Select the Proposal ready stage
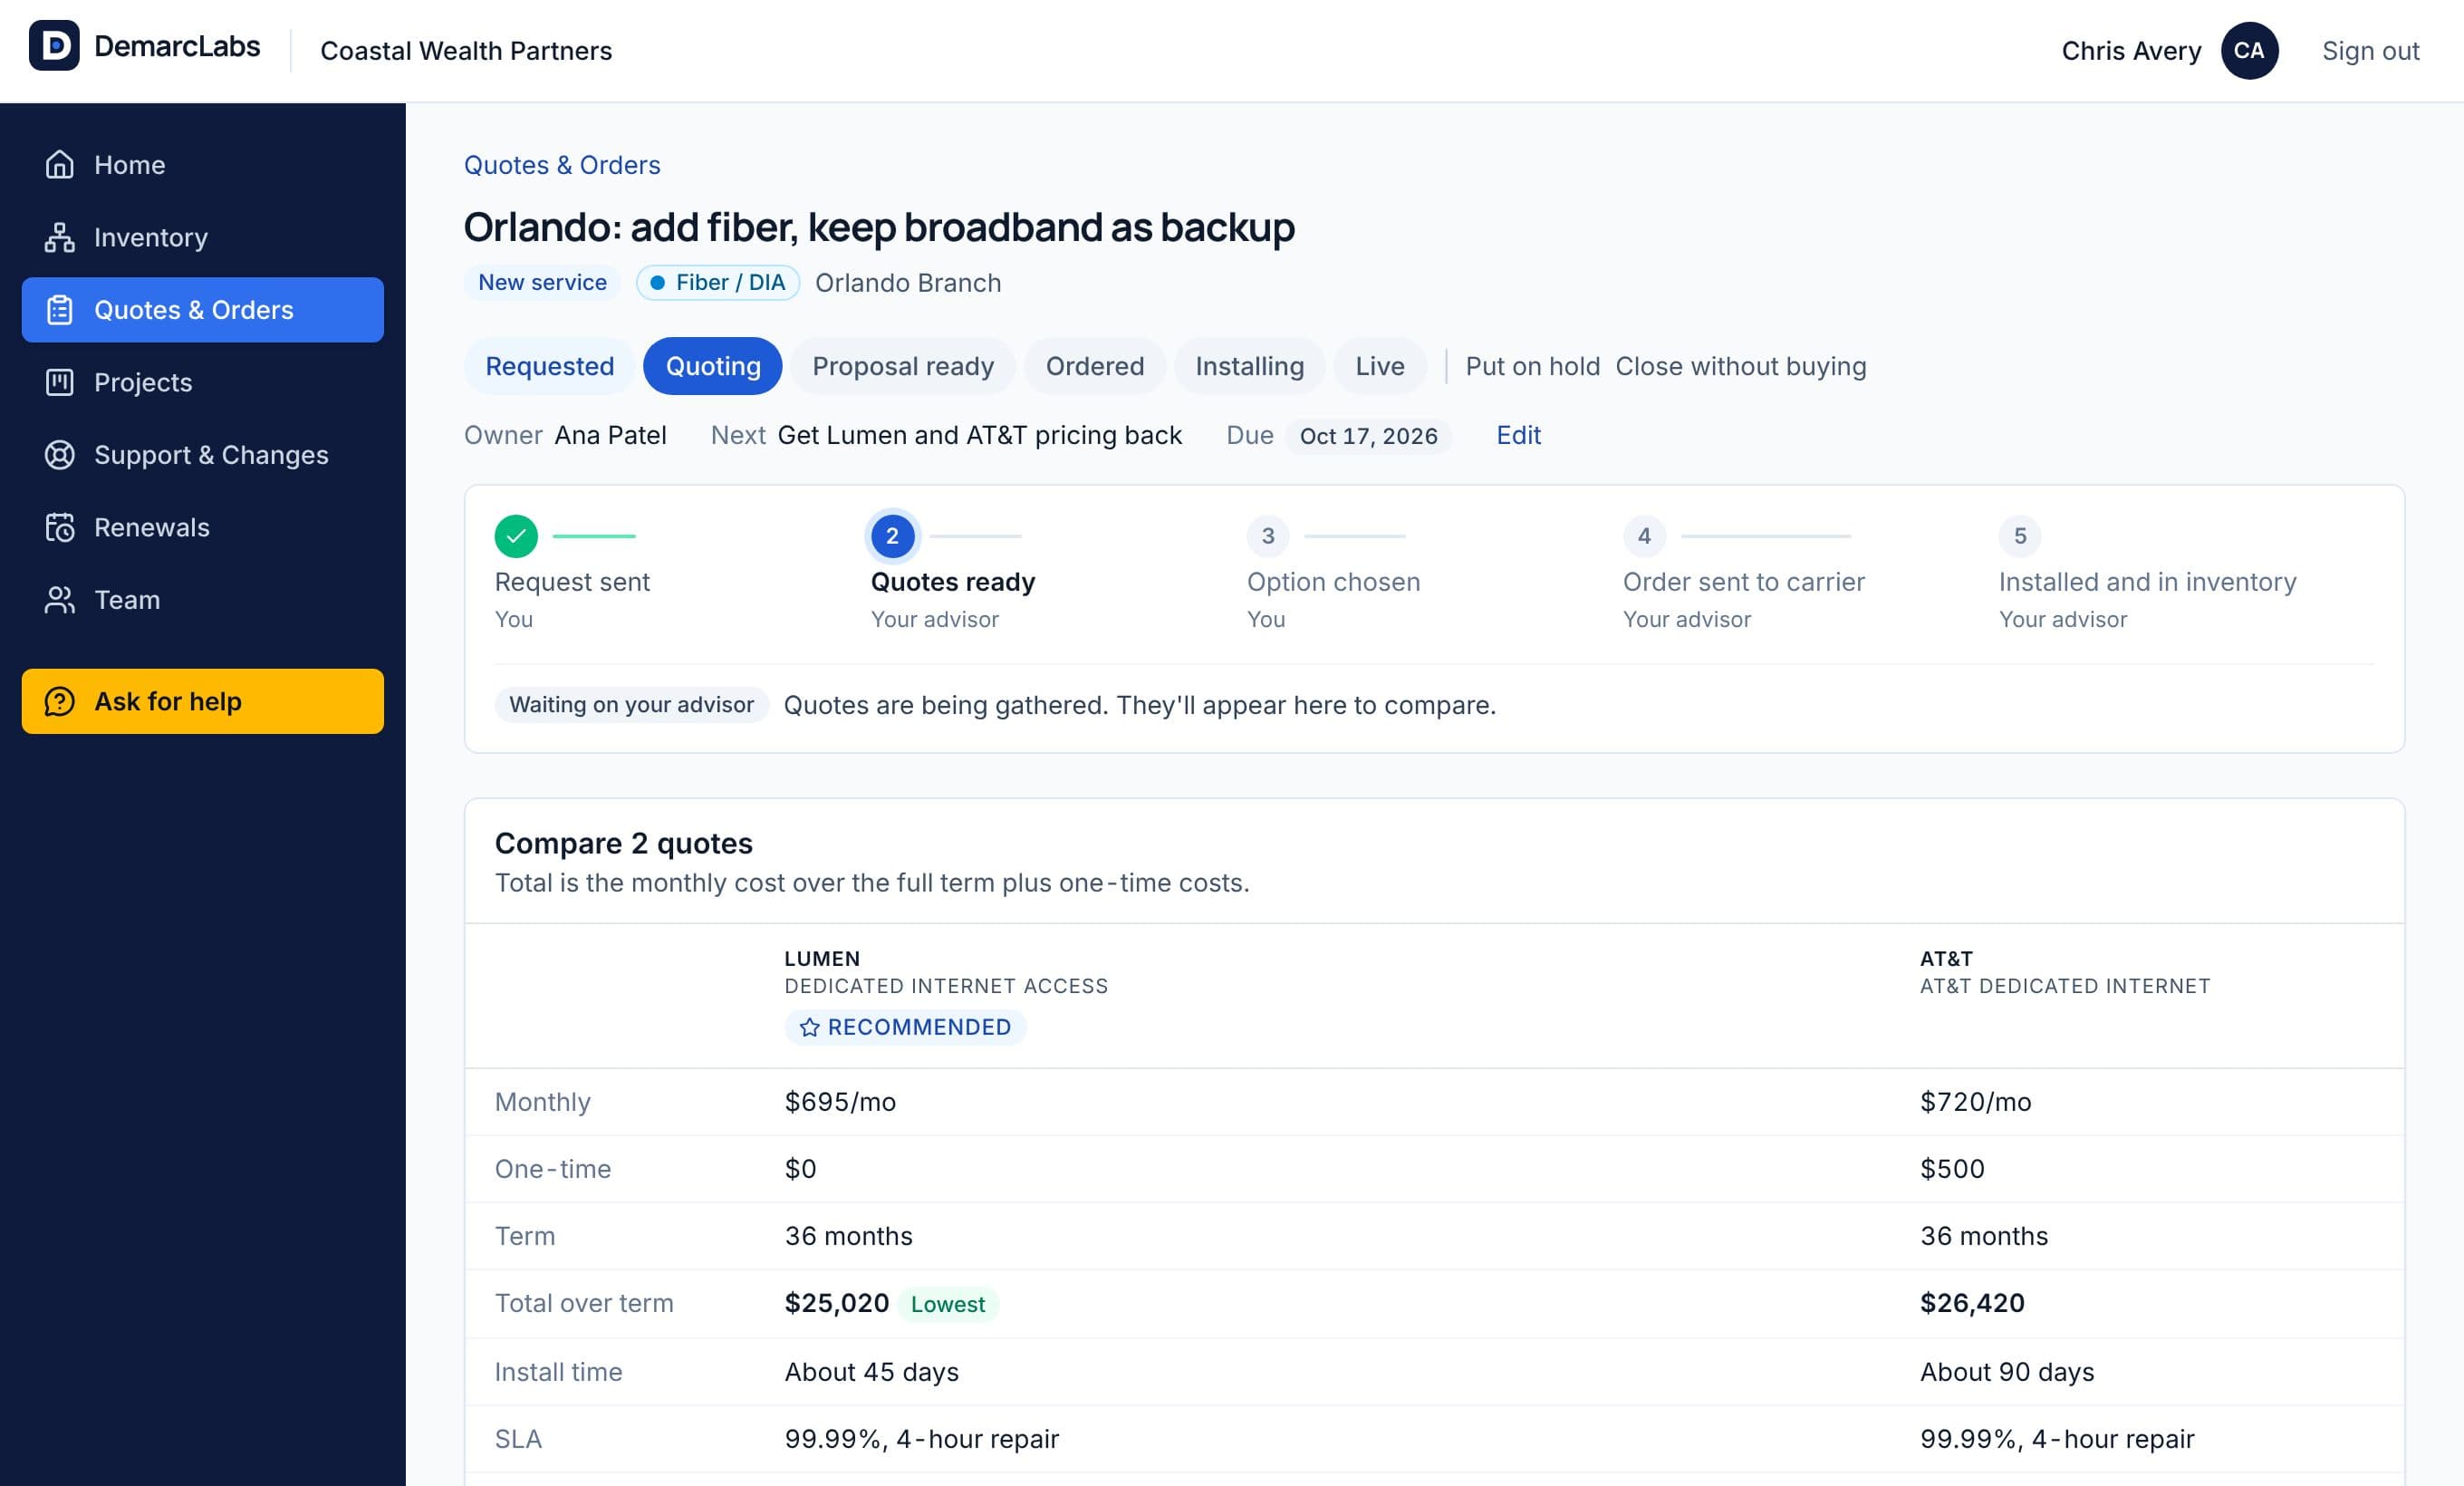Viewport: 2464px width, 1486px height. (903, 366)
